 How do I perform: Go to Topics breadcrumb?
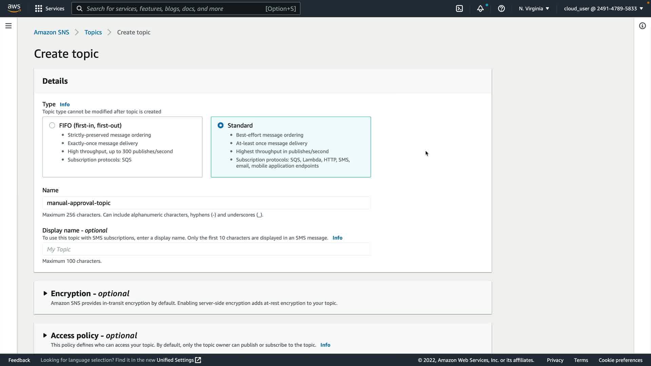pos(93,32)
